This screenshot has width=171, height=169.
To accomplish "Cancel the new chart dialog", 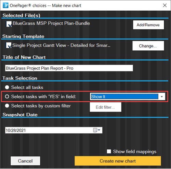I will (25, 161).
